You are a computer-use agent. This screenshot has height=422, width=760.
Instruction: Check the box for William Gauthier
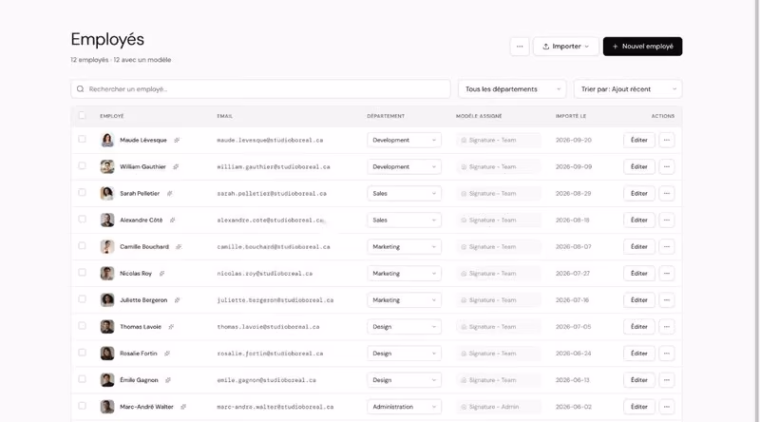[82, 166]
